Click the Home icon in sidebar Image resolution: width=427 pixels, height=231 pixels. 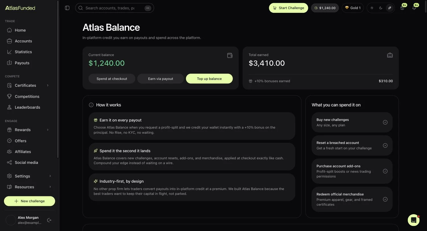pyautogui.click(x=9, y=30)
